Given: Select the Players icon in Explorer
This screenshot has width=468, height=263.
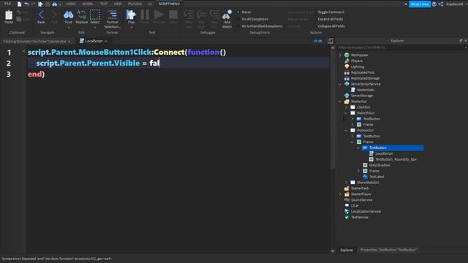Looking at the screenshot, I should pos(347,61).
